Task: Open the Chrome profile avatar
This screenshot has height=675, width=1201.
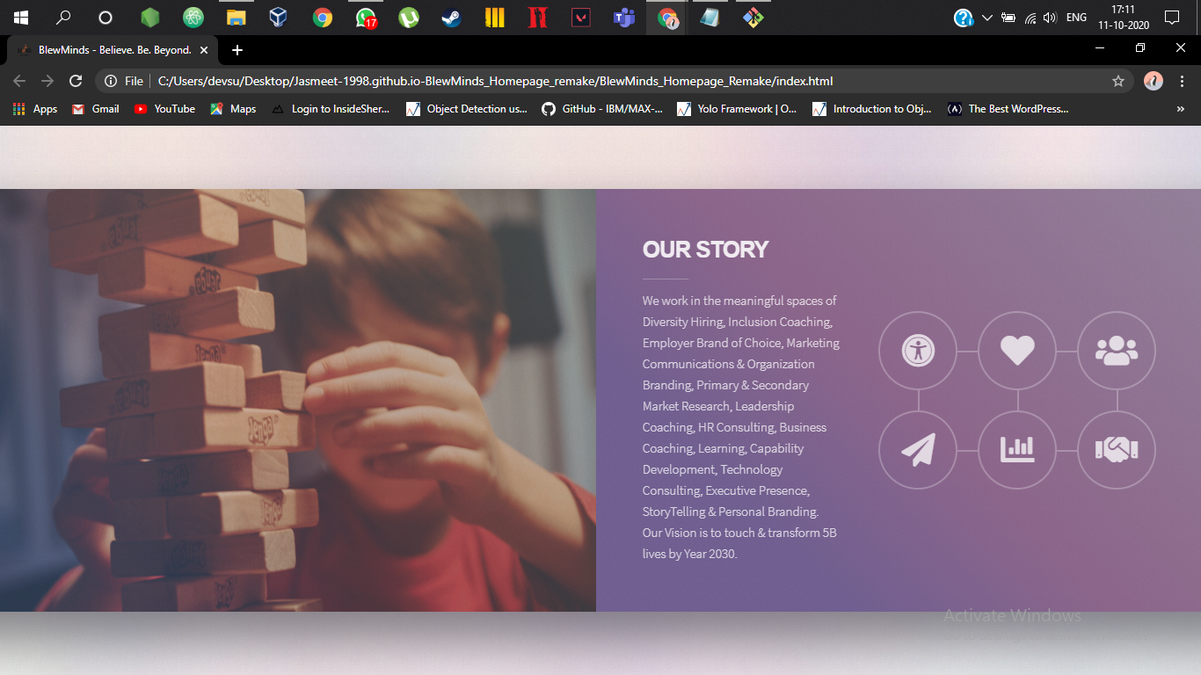Action: point(1154,81)
